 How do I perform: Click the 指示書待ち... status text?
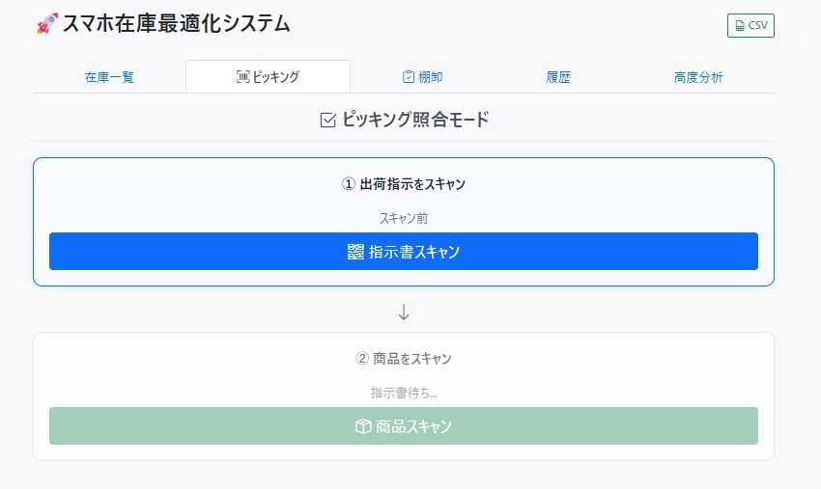point(404,393)
